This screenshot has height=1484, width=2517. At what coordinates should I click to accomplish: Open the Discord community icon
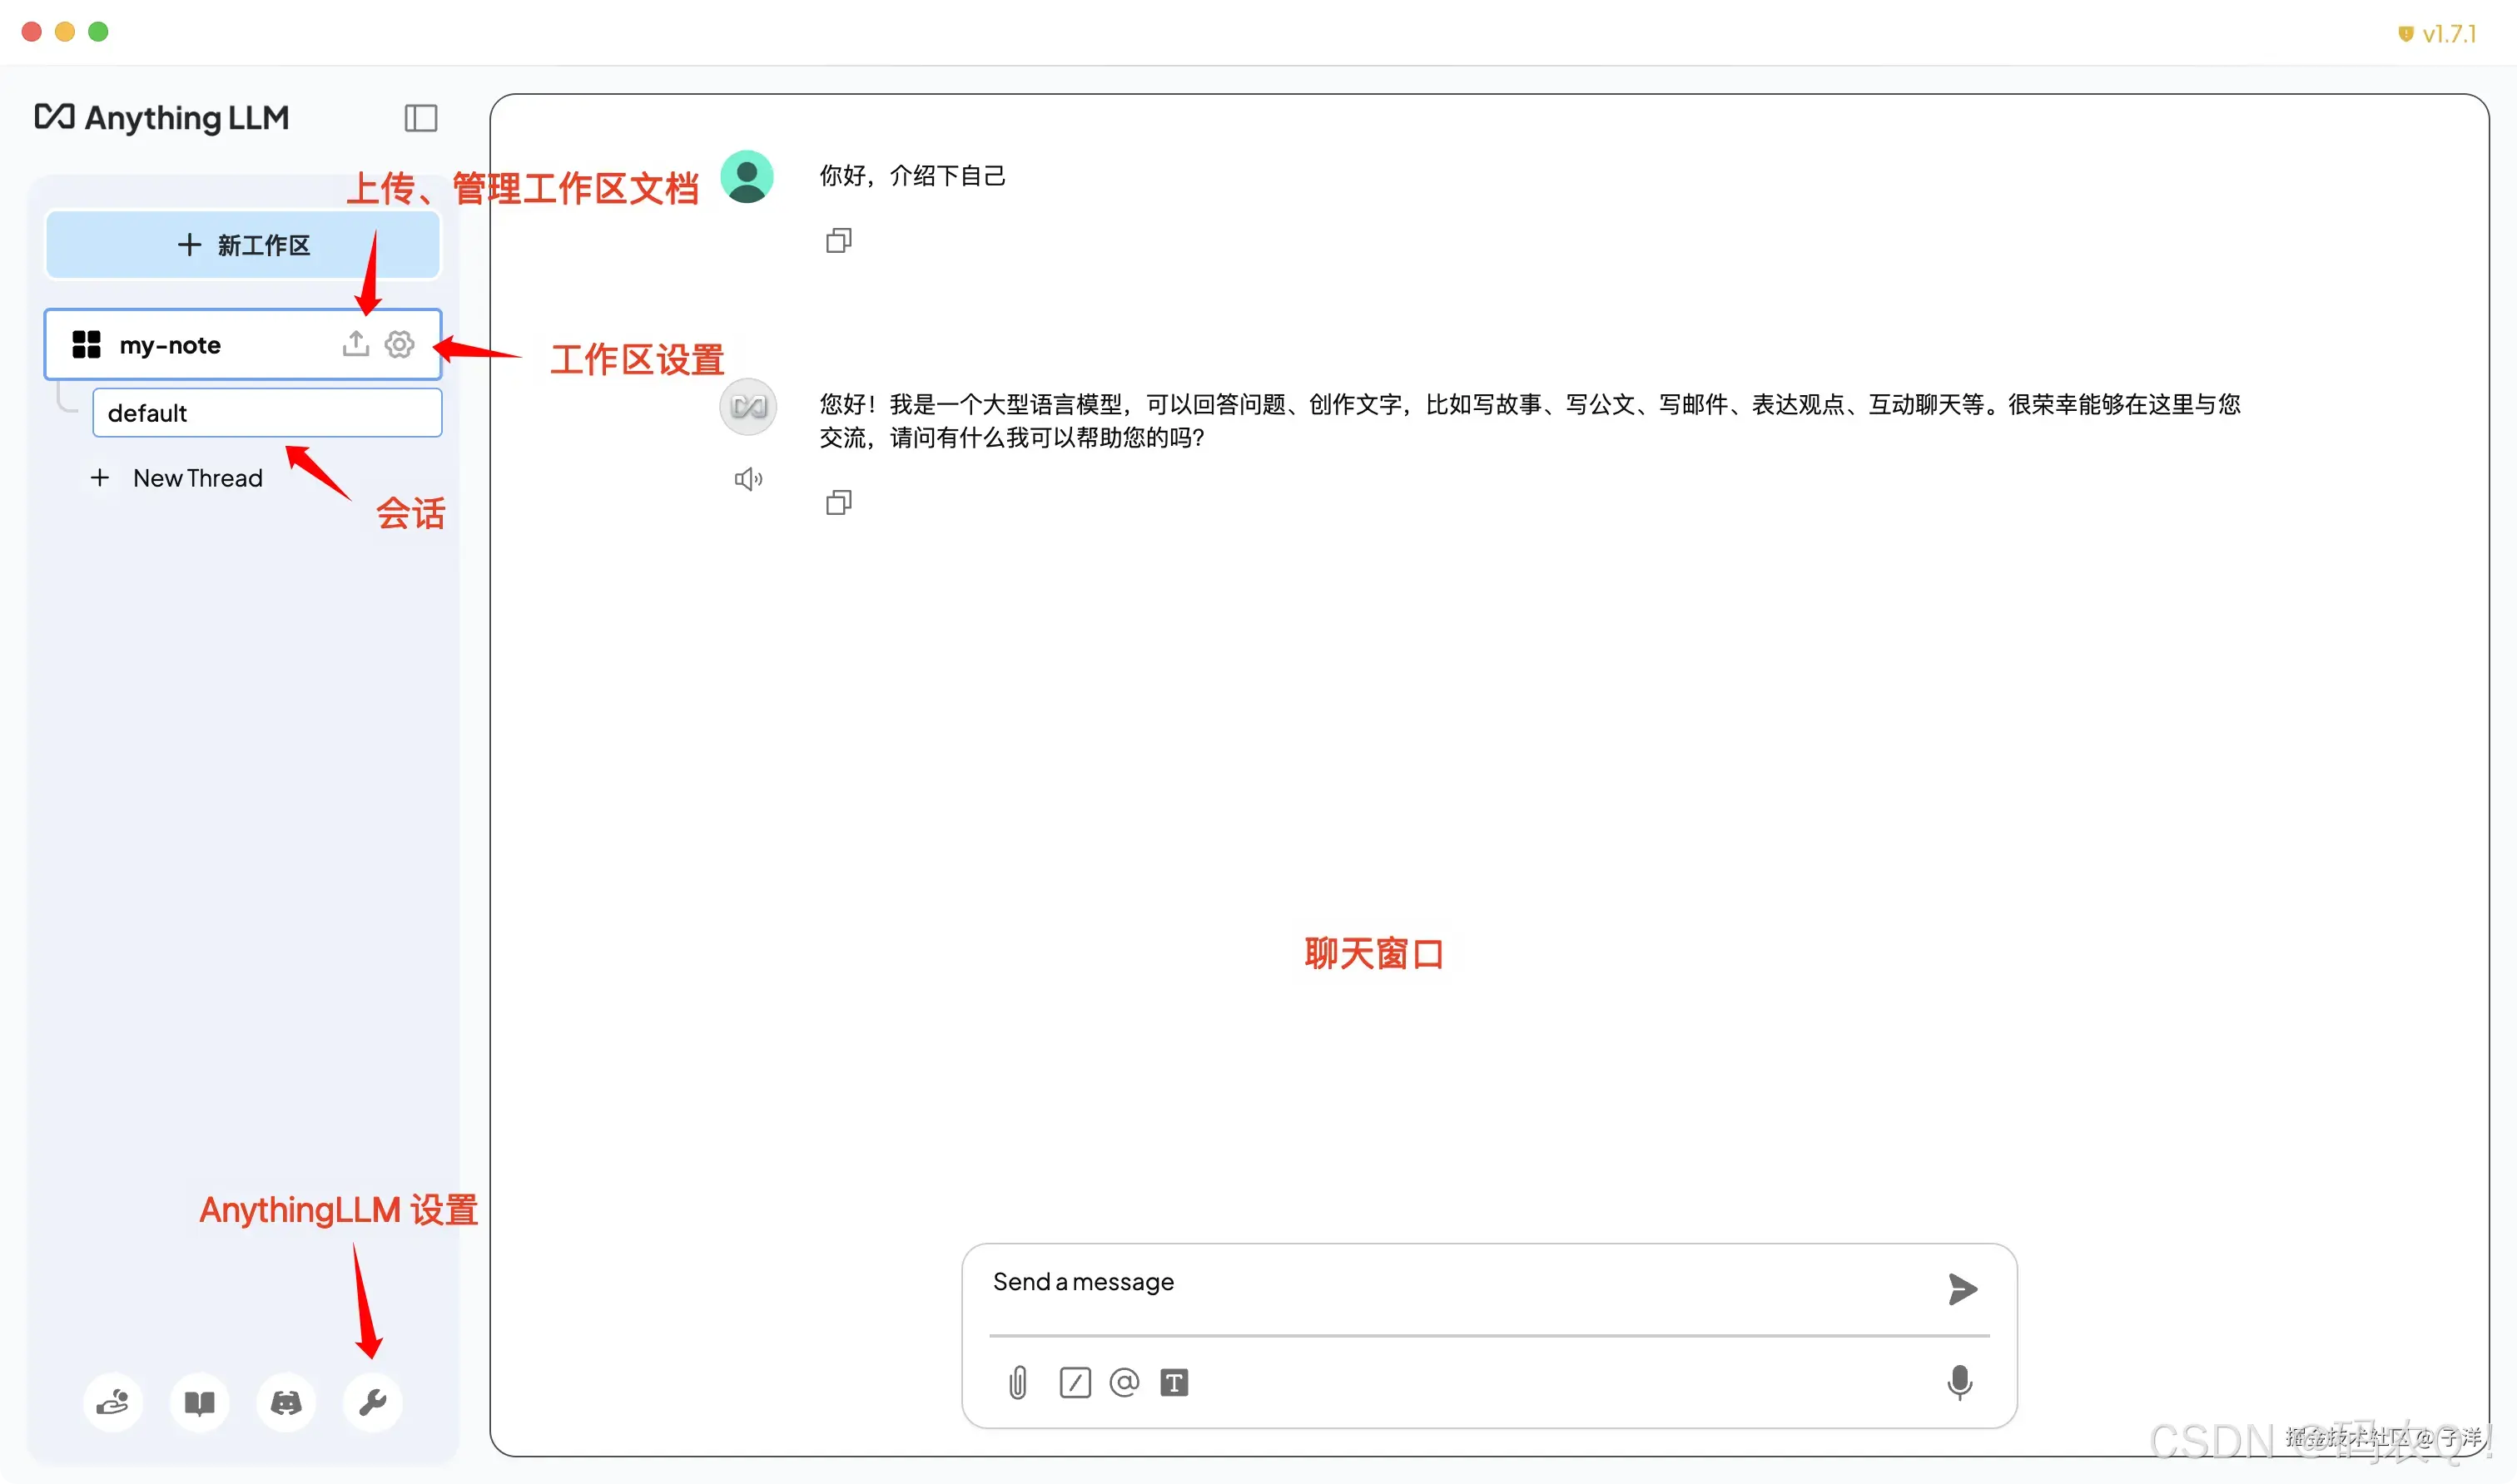click(286, 1402)
